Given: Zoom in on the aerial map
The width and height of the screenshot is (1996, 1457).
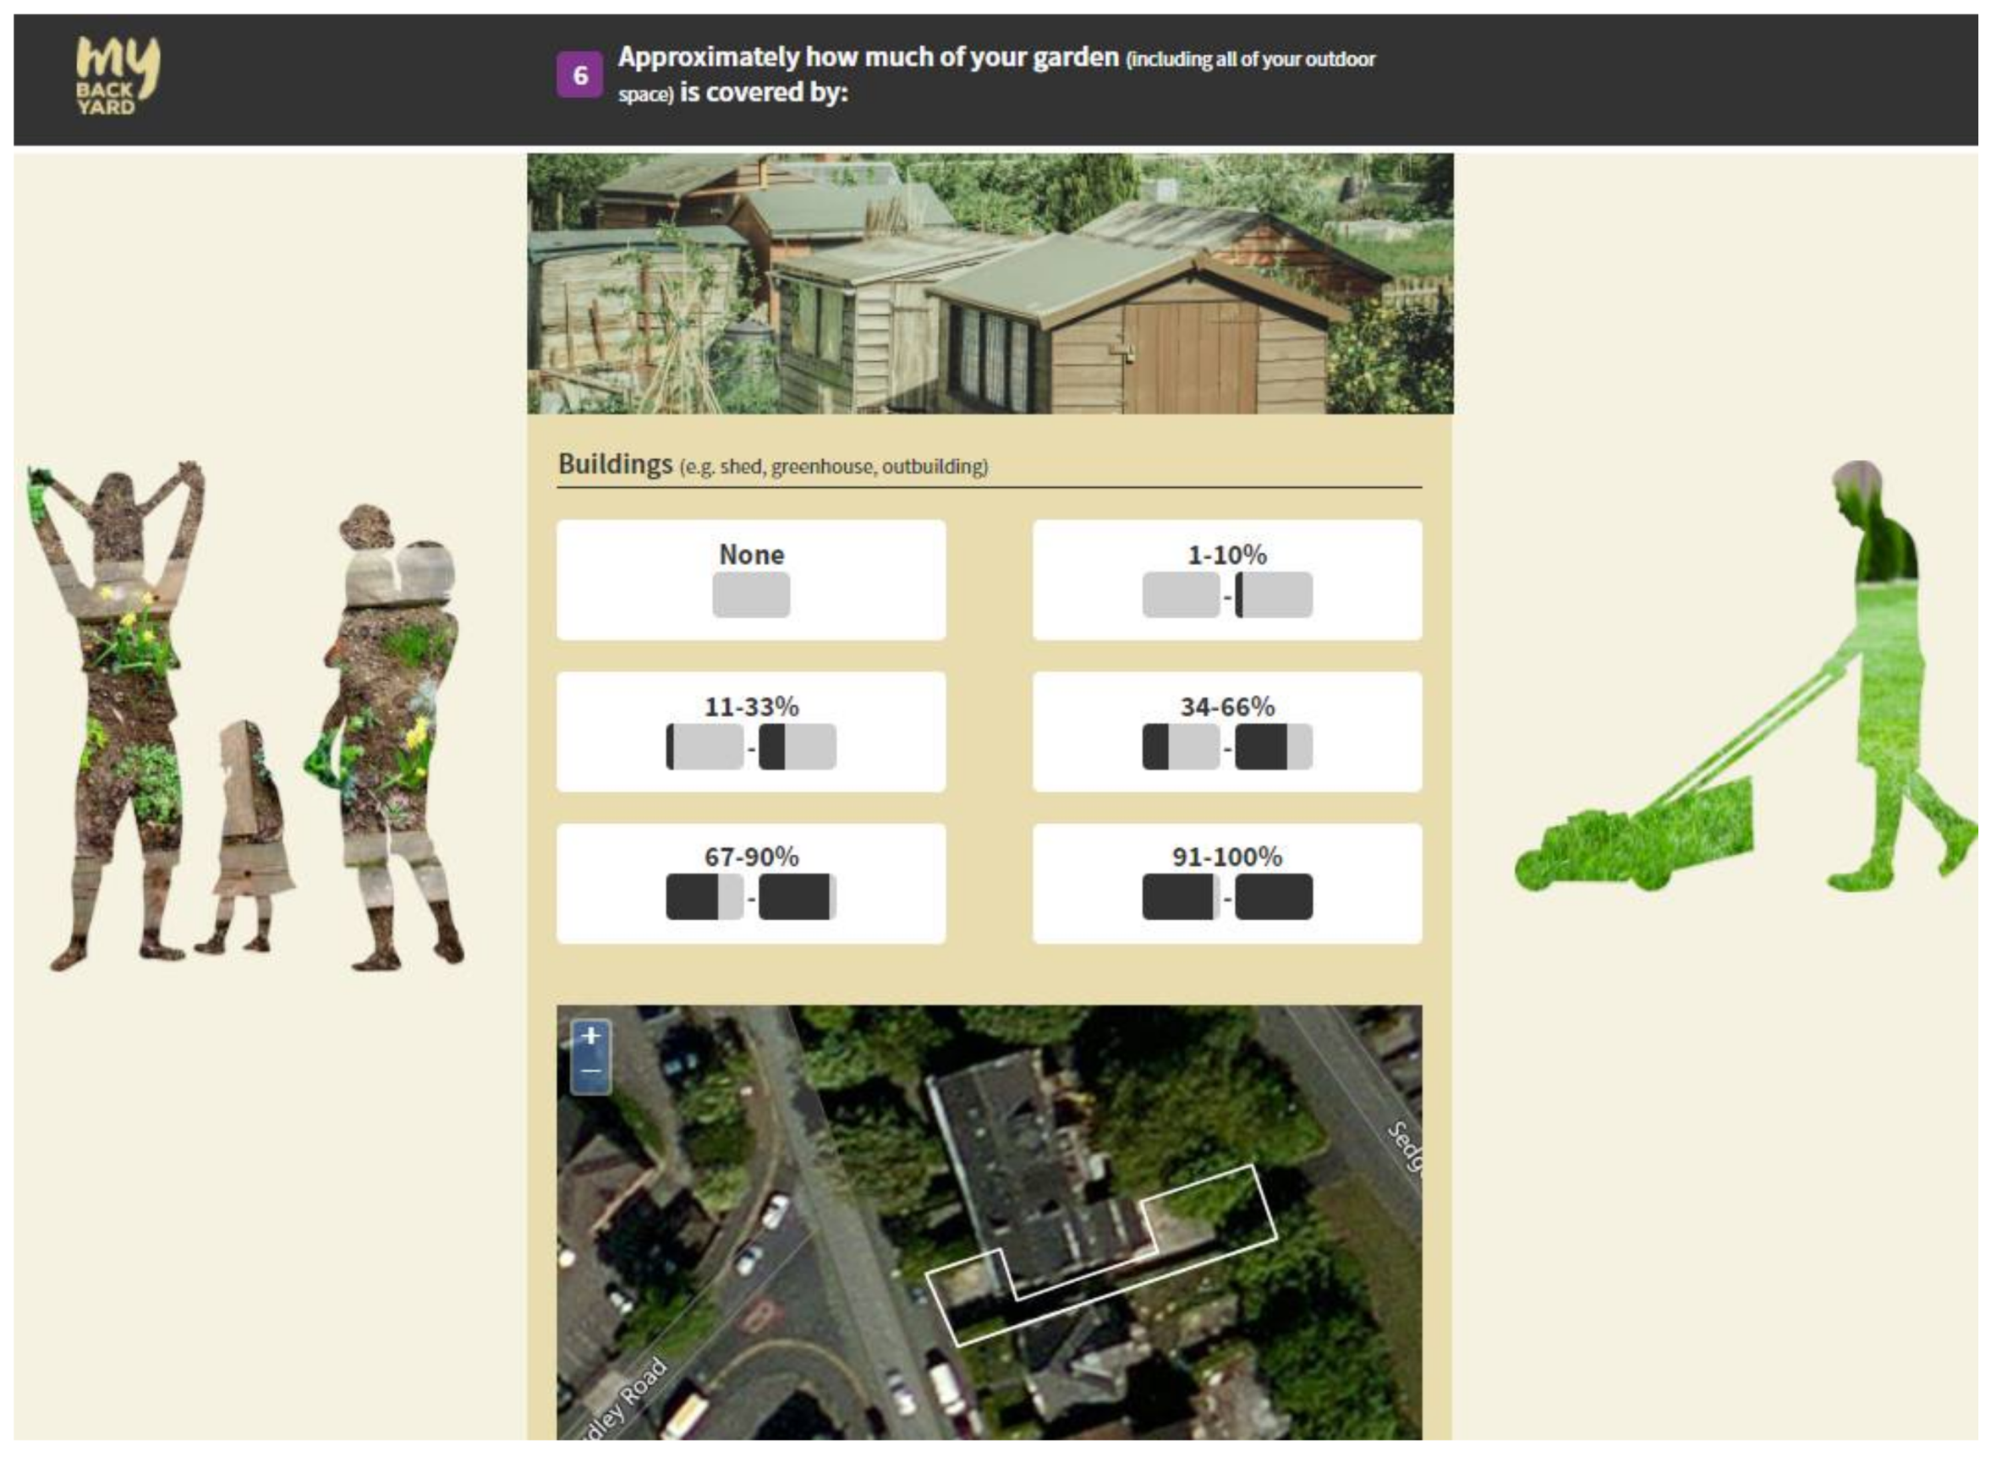Looking at the screenshot, I should (x=591, y=1038).
